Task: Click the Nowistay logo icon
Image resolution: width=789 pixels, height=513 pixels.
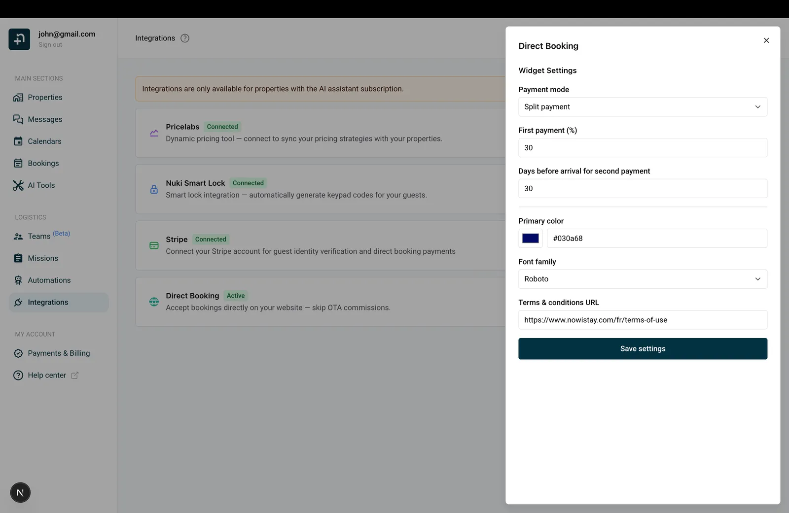Action: [x=19, y=39]
